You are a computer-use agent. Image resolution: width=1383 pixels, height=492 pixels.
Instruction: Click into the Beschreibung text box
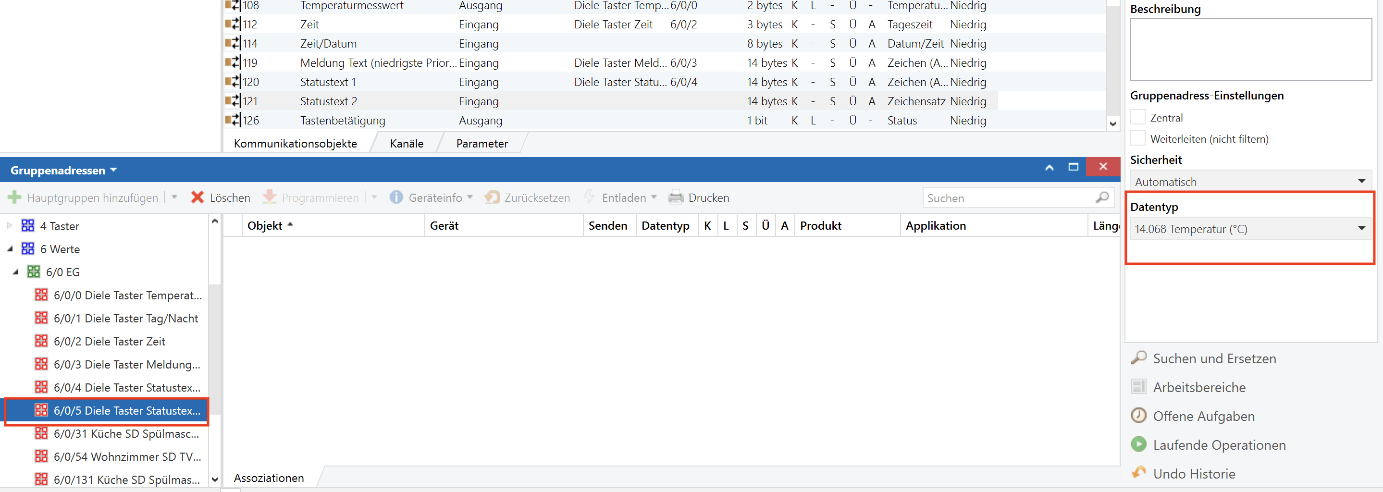pyautogui.click(x=1250, y=49)
